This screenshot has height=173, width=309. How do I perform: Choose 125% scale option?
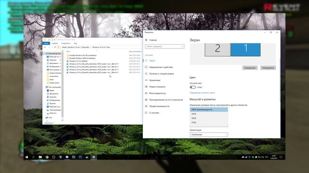209,114
